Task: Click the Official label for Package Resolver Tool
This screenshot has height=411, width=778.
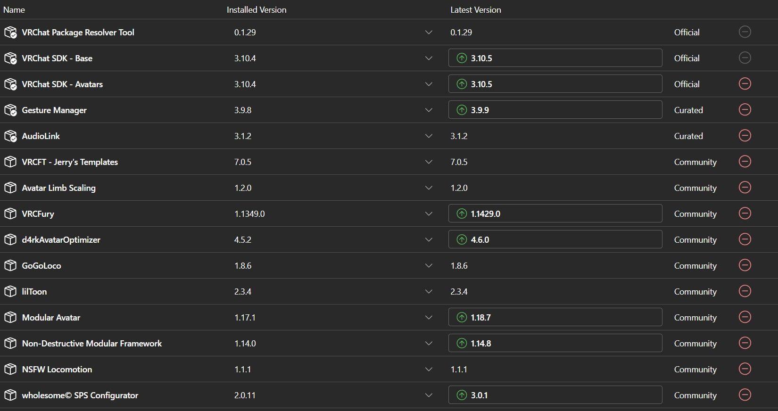Action: pyautogui.click(x=687, y=33)
